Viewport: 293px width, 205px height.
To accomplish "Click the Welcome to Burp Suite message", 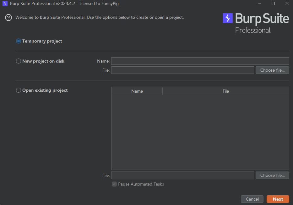I will (x=100, y=18).
